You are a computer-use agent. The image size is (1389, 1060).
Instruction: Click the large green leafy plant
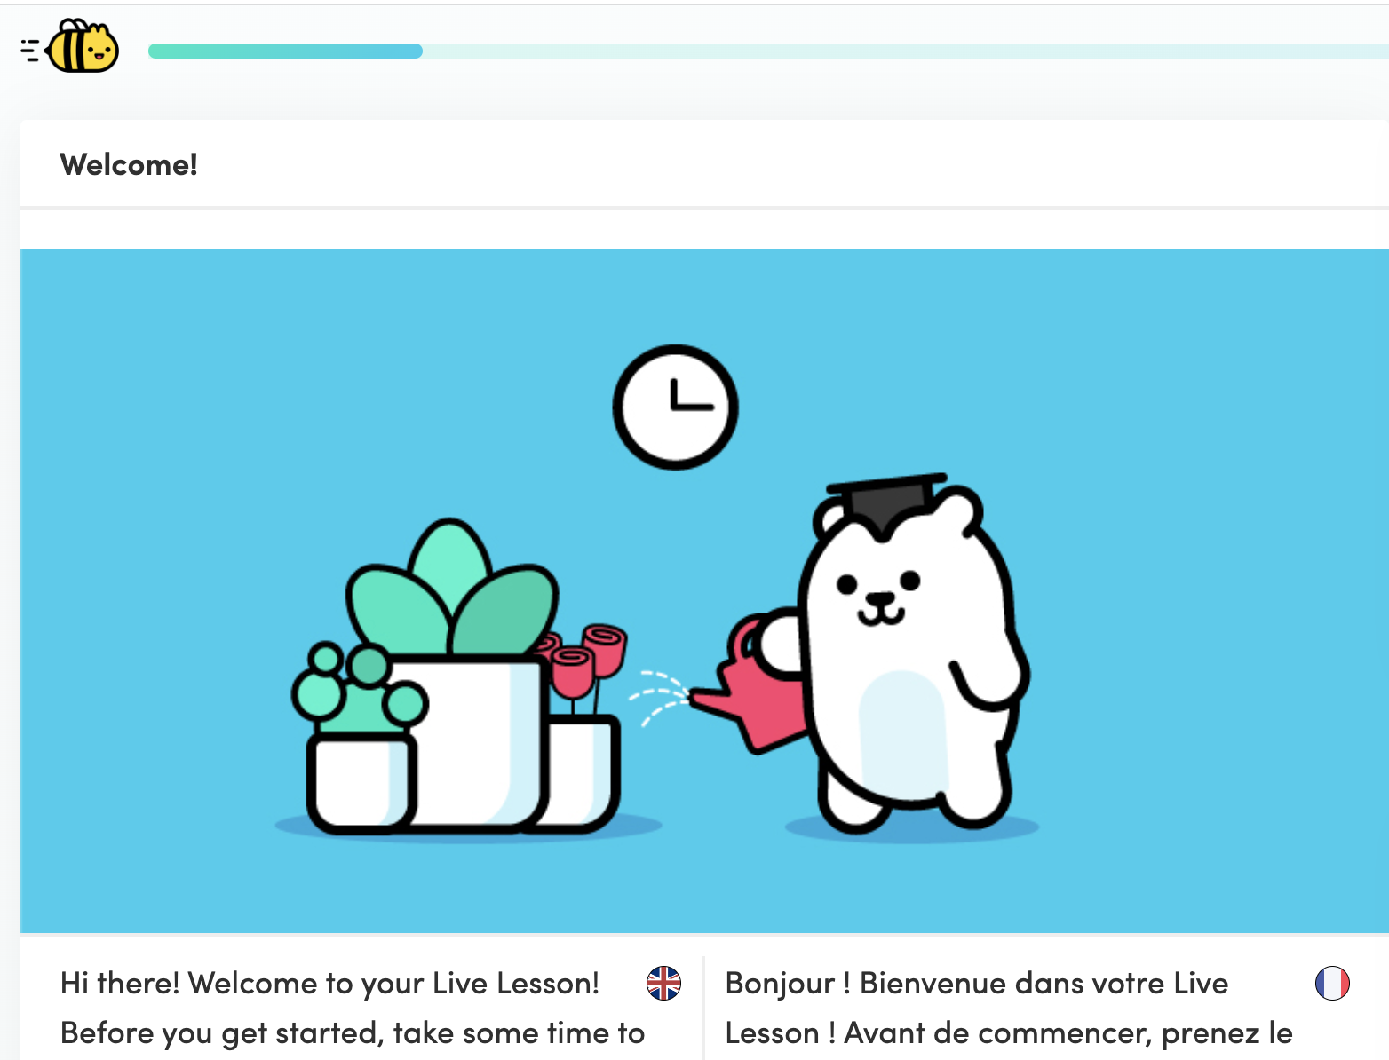451,590
